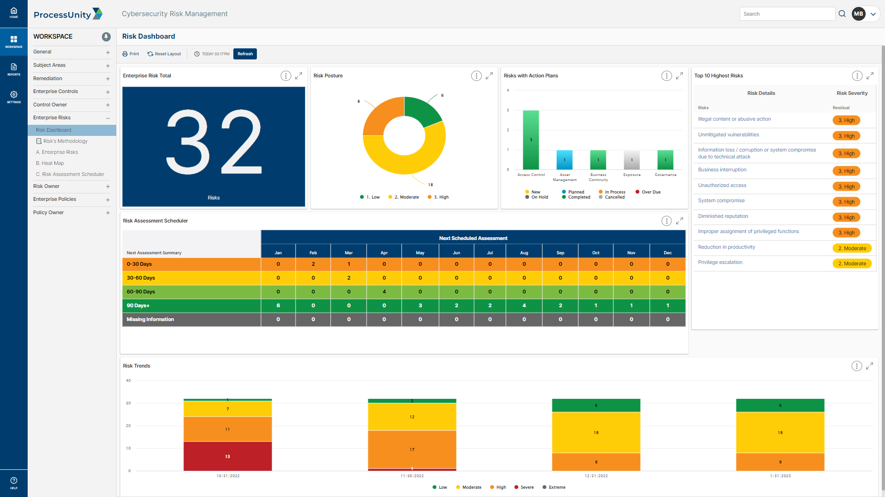Open the Home navigation icon
This screenshot has width=885, height=497.
(x=14, y=13)
